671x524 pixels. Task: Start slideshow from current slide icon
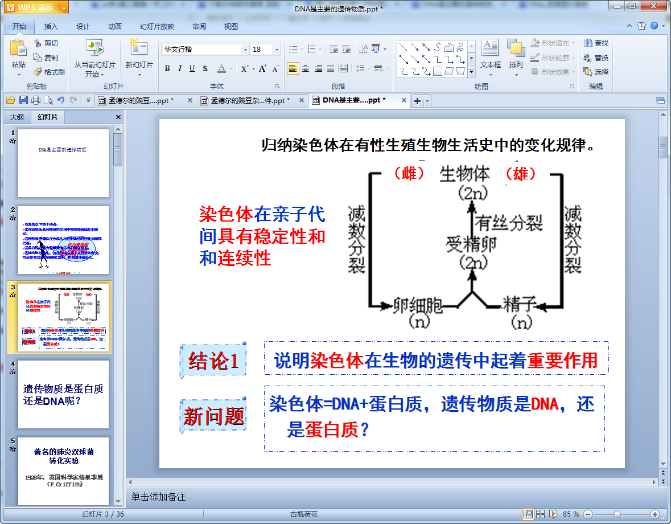[94, 48]
